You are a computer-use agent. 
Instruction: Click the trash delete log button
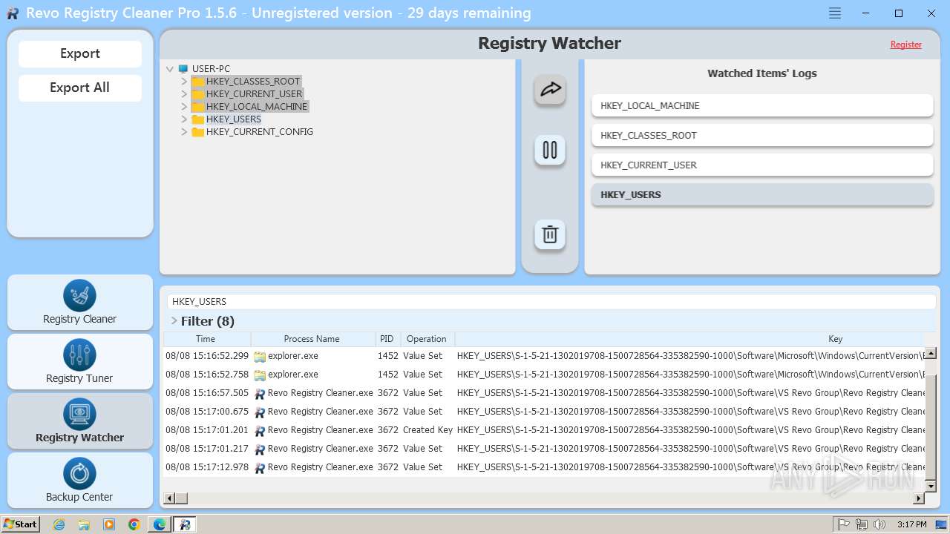[550, 234]
